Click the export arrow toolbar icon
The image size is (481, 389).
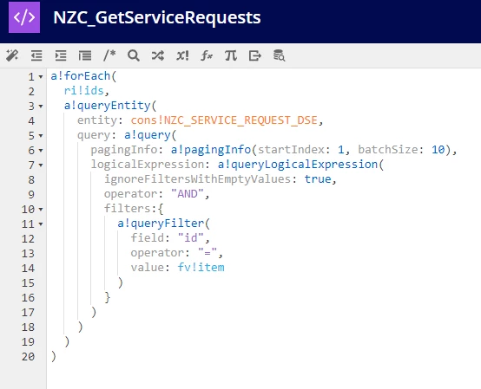click(x=255, y=55)
